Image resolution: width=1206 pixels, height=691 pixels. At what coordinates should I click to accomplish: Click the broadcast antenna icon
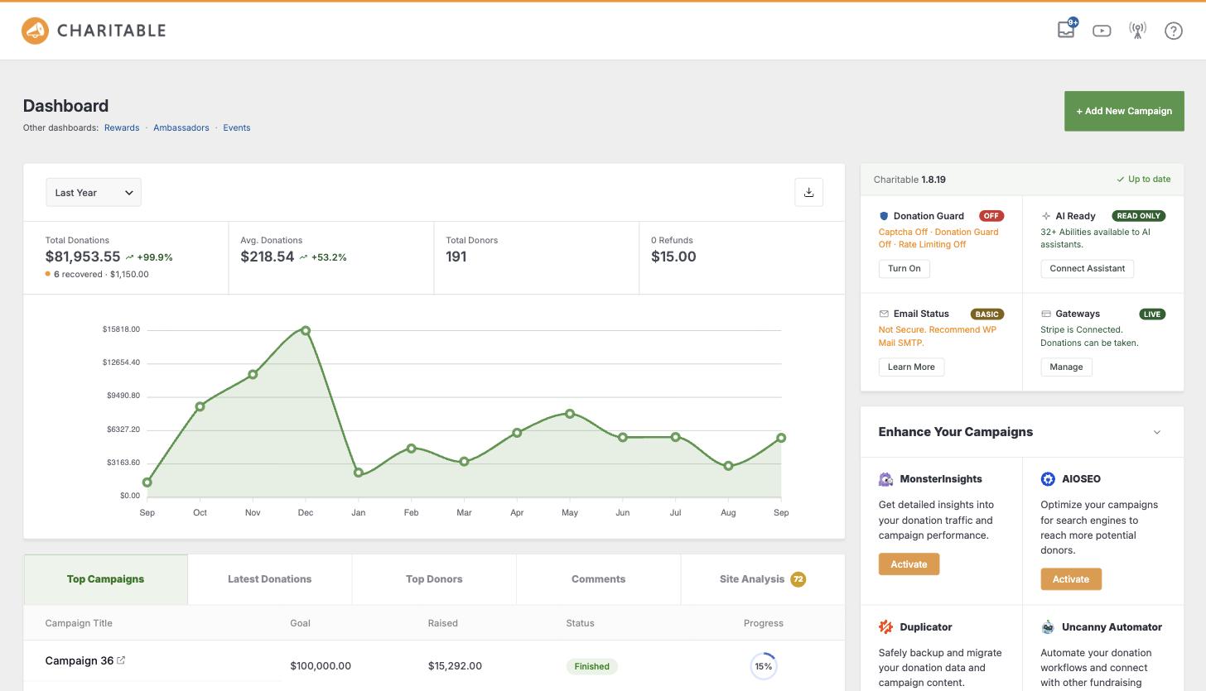point(1138,31)
